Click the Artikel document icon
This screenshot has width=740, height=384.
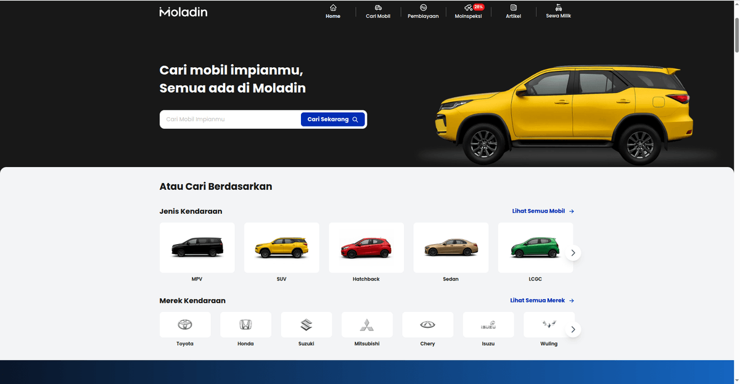(x=513, y=7)
